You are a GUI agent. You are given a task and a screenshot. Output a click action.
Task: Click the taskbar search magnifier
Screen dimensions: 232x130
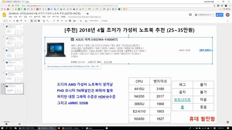coord(7,128)
